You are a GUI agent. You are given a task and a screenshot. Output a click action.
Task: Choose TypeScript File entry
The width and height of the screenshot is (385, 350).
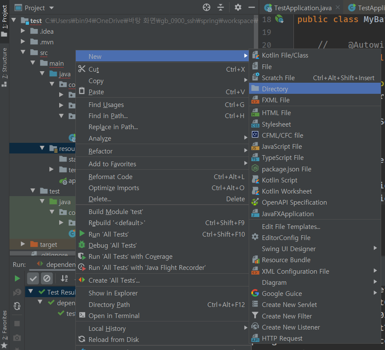click(x=315, y=158)
